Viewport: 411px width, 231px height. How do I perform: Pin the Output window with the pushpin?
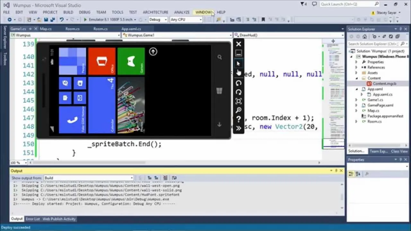pos(336,170)
